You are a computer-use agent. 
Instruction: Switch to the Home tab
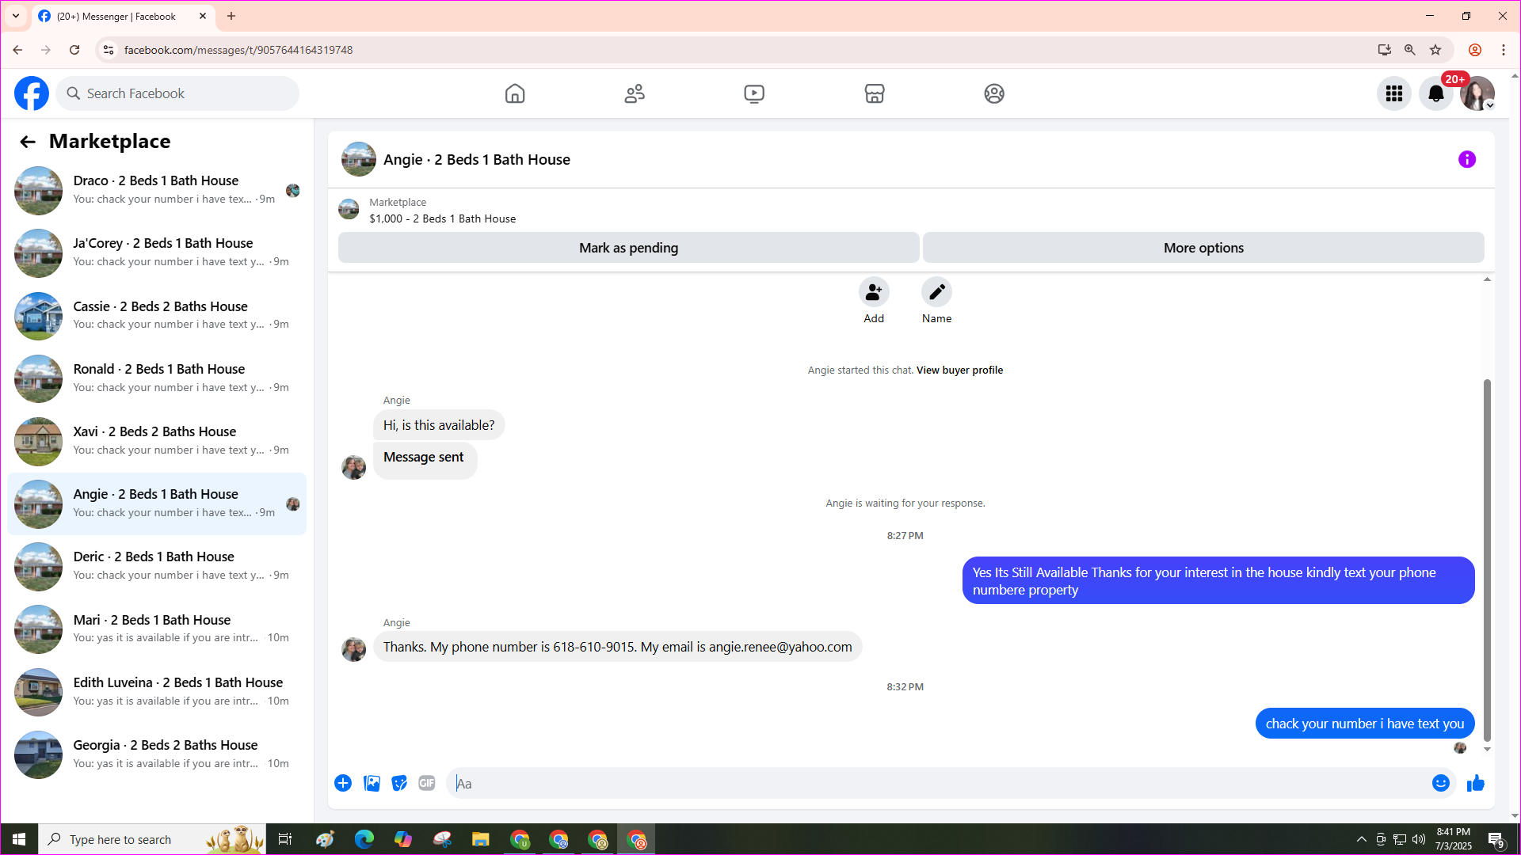(515, 93)
